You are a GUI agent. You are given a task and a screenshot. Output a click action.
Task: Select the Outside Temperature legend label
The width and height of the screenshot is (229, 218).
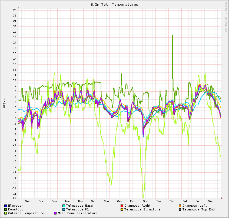click(x=26, y=213)
